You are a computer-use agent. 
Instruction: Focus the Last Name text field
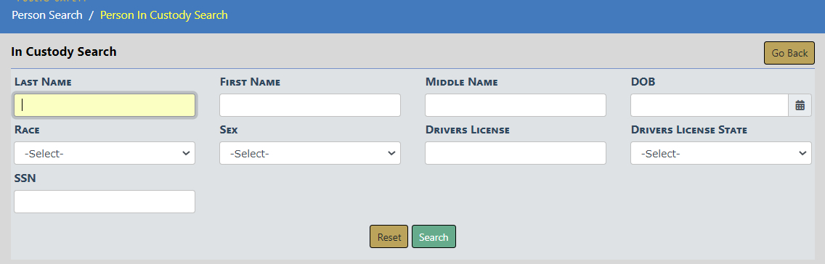(105, 105)
